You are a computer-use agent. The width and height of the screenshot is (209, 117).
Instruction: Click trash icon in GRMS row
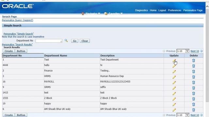point(194,88)
